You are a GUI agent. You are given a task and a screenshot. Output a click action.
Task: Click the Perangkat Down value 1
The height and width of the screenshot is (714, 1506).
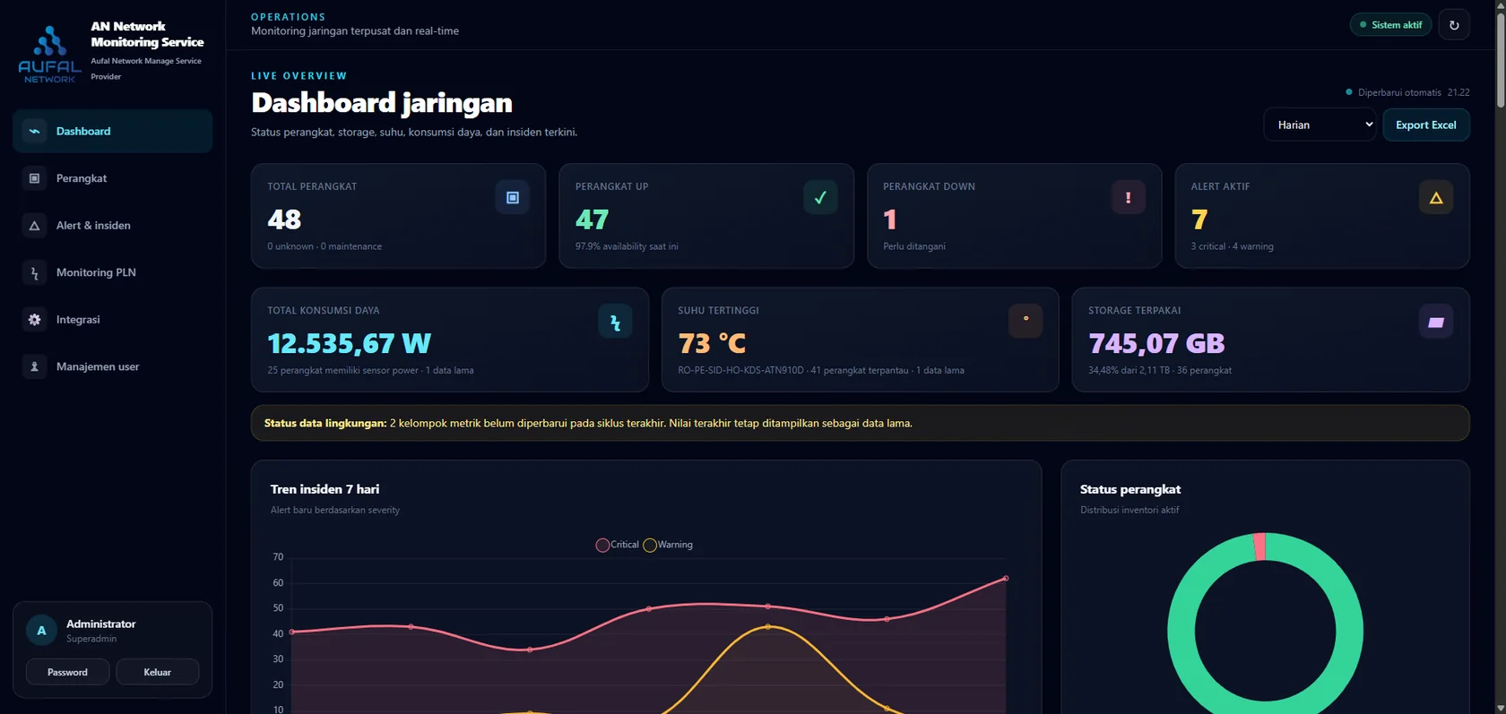point(890,219)
